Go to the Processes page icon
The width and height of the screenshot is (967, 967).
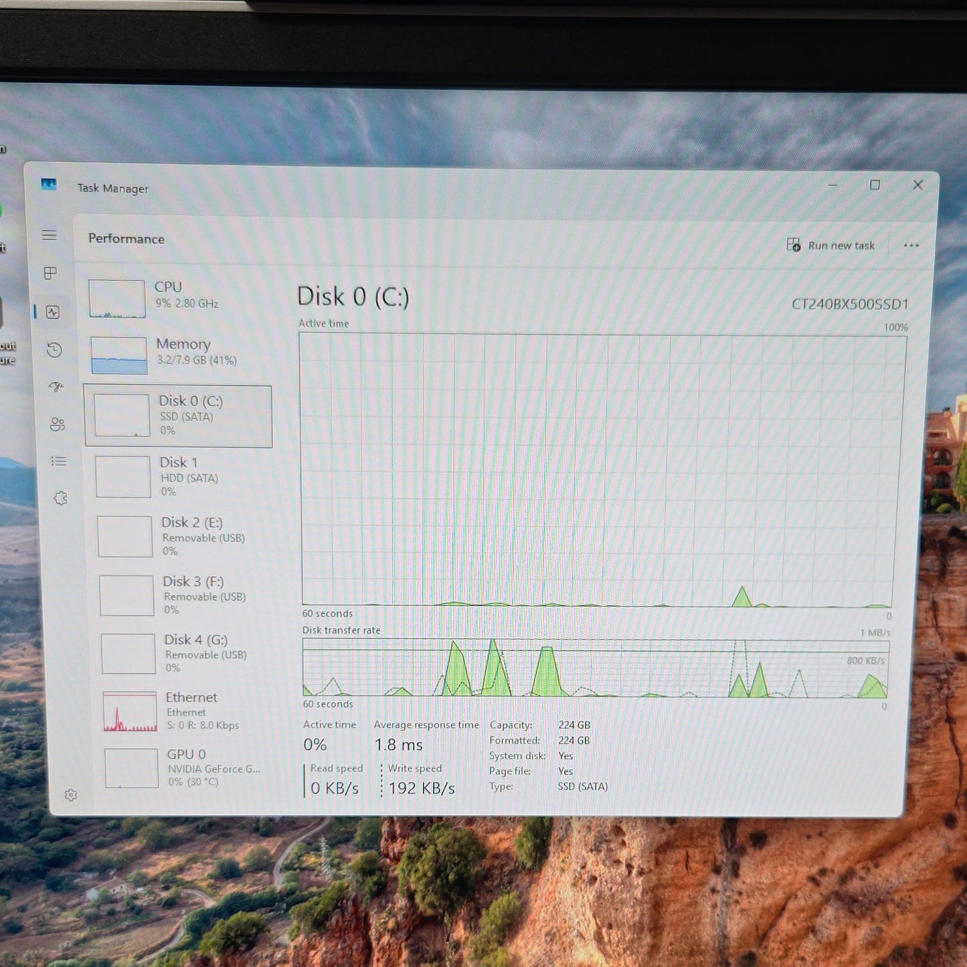click(x=50, y=273)
